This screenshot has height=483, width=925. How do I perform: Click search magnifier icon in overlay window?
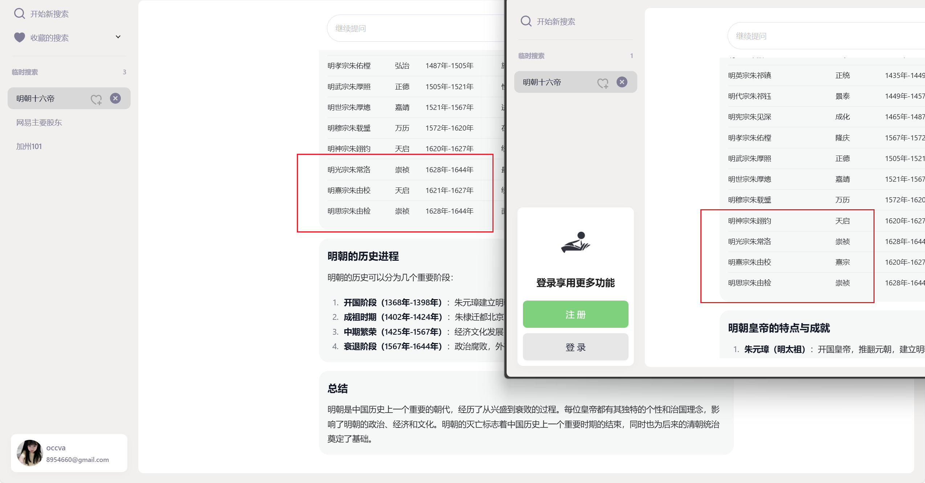526,21
